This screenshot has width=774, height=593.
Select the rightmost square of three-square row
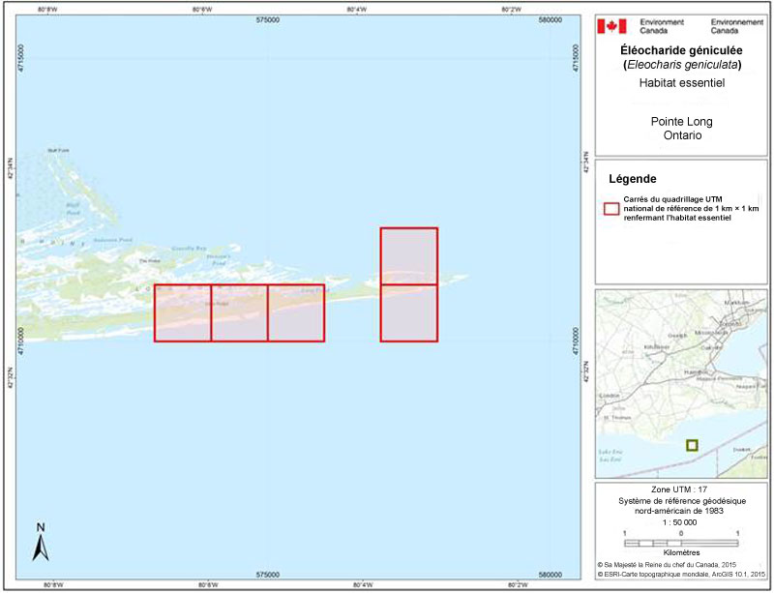[x=296, y=312]
